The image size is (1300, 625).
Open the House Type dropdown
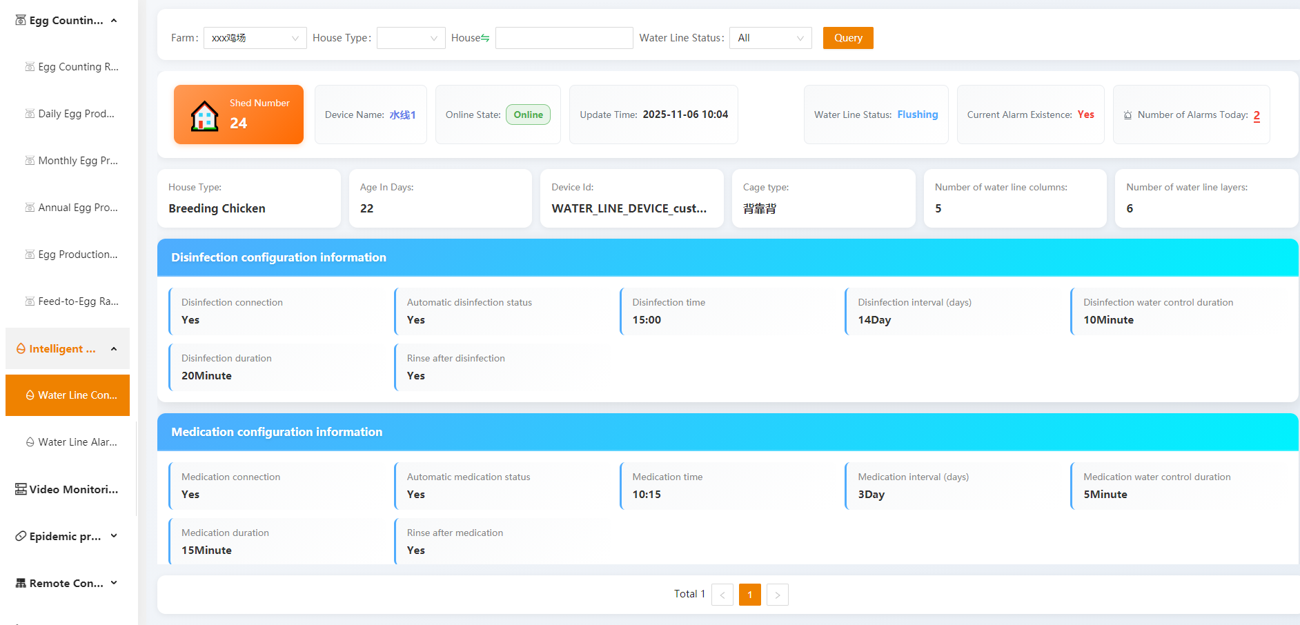point(411,38)
